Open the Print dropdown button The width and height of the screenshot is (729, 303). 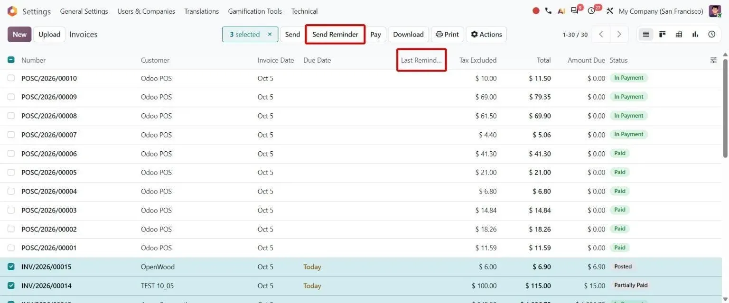447,34
